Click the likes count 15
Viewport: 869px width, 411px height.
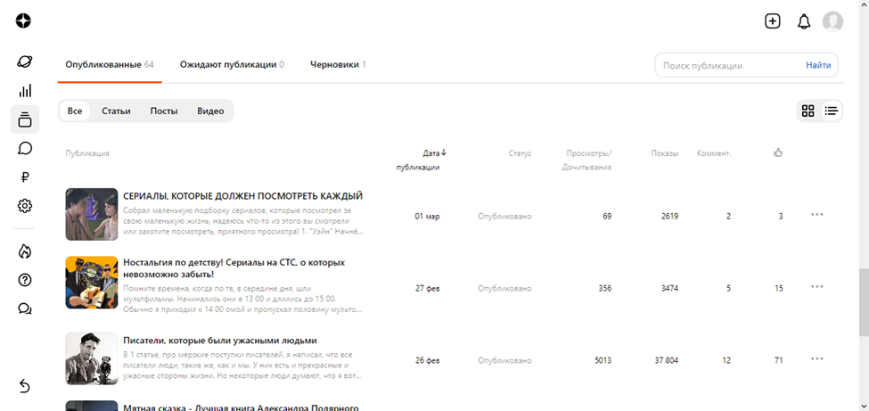point(779,289)
